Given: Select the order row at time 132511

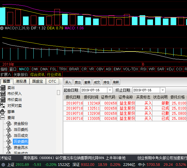Looking at the screenshot, I should (x=125, y=108).
